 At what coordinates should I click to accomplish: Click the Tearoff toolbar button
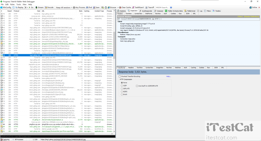[150, 7]
